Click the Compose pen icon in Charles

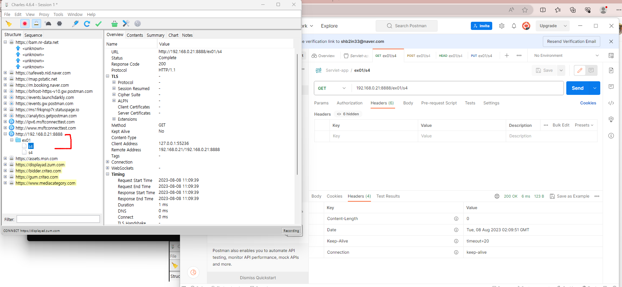75,23
